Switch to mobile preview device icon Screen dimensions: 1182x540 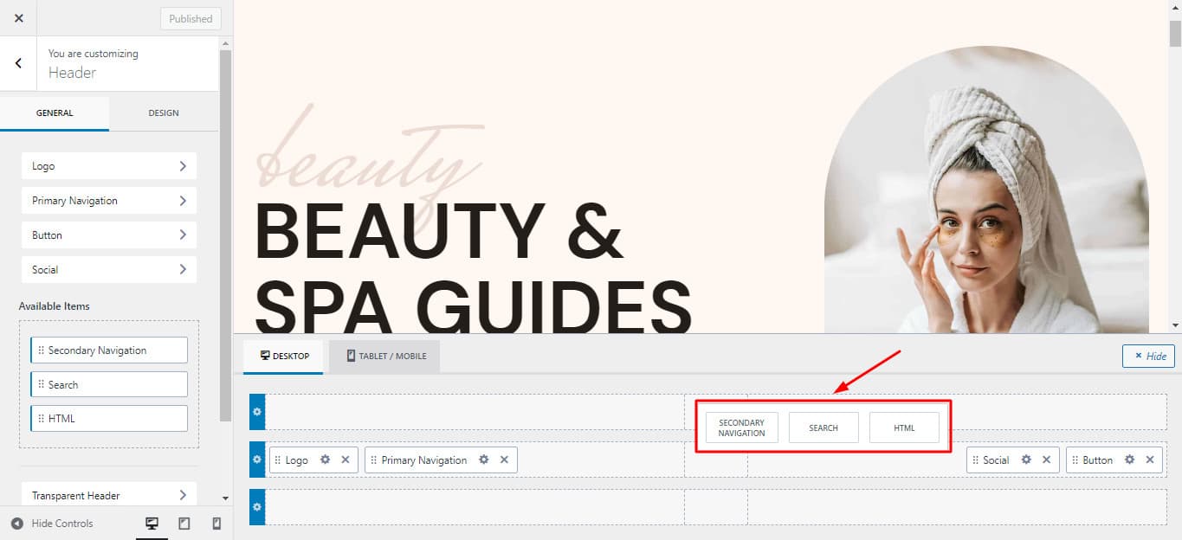216,524
